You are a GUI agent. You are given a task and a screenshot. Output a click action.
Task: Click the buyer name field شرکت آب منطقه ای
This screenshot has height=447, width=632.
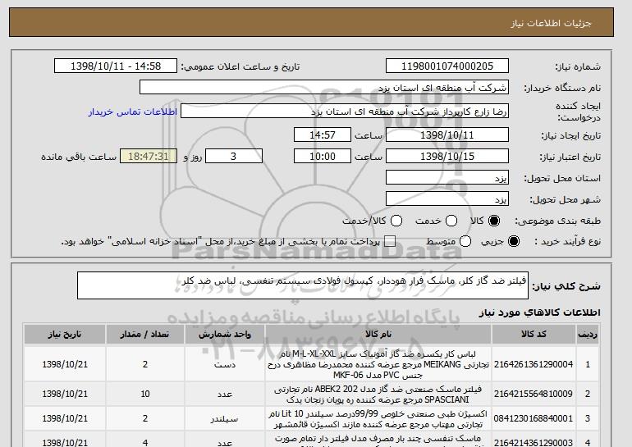324,88
